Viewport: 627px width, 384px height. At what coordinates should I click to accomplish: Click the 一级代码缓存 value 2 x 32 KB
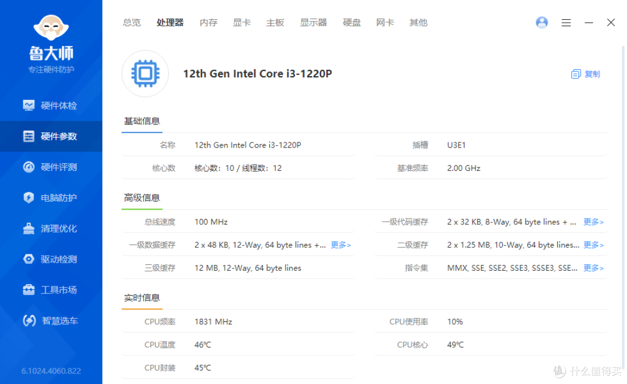[512, 222]
